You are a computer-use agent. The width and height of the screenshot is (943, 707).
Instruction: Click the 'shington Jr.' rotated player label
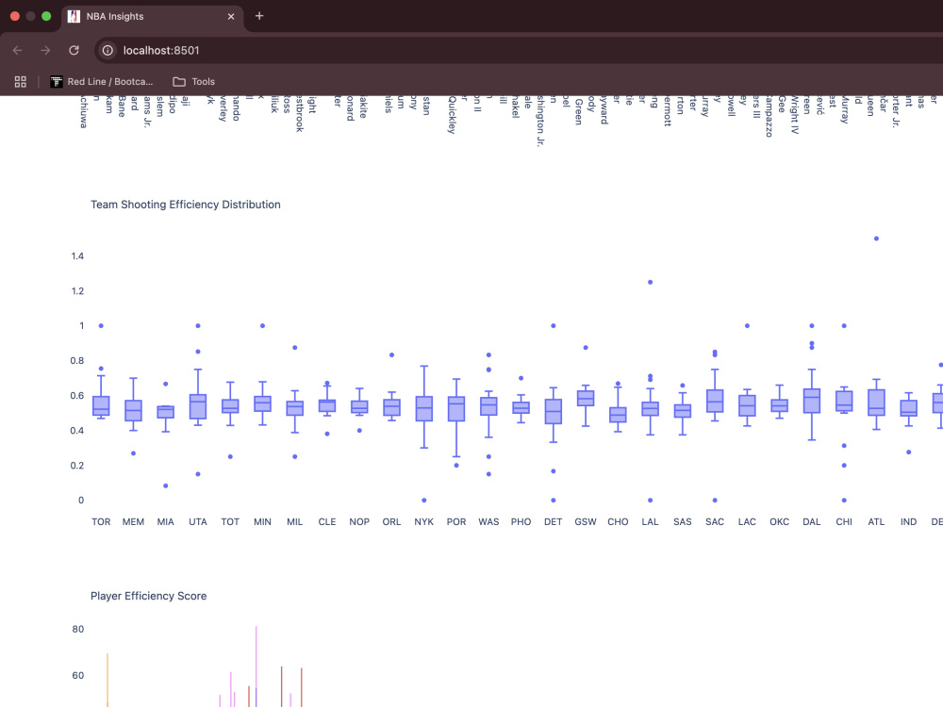(540, 121)
